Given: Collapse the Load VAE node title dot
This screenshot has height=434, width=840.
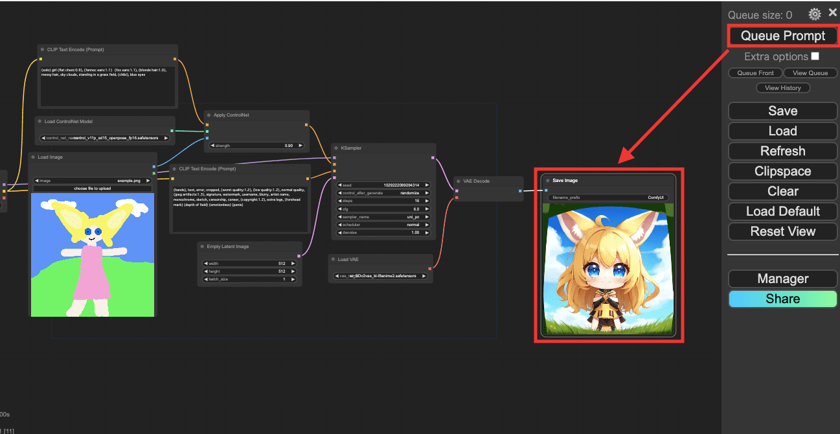Looking at the screenshot, I should [x=334, y=260].
